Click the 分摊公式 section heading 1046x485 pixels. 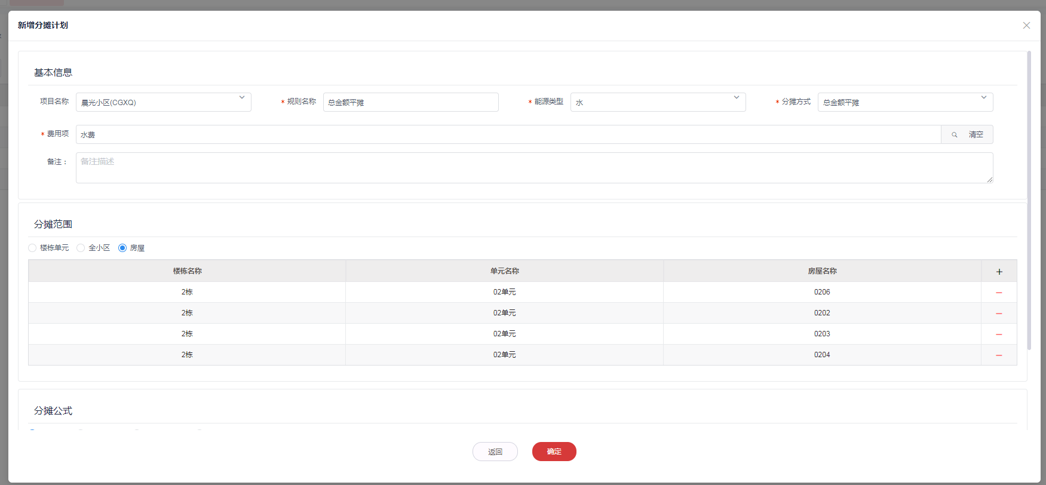point(53,411)
